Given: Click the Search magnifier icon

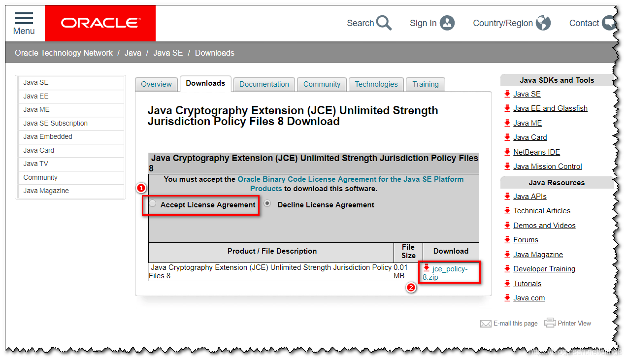Looking at the screenshot, I should 384,23.
